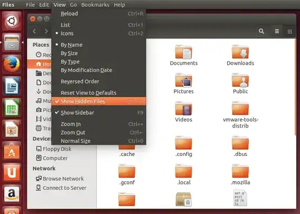Open the apt-get text file thumbnail
Image resolution: width=300 pixels, height=214 pixels.
click(x=240, y=198)
